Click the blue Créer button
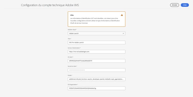The image size is (193, 97). point(185,5)
